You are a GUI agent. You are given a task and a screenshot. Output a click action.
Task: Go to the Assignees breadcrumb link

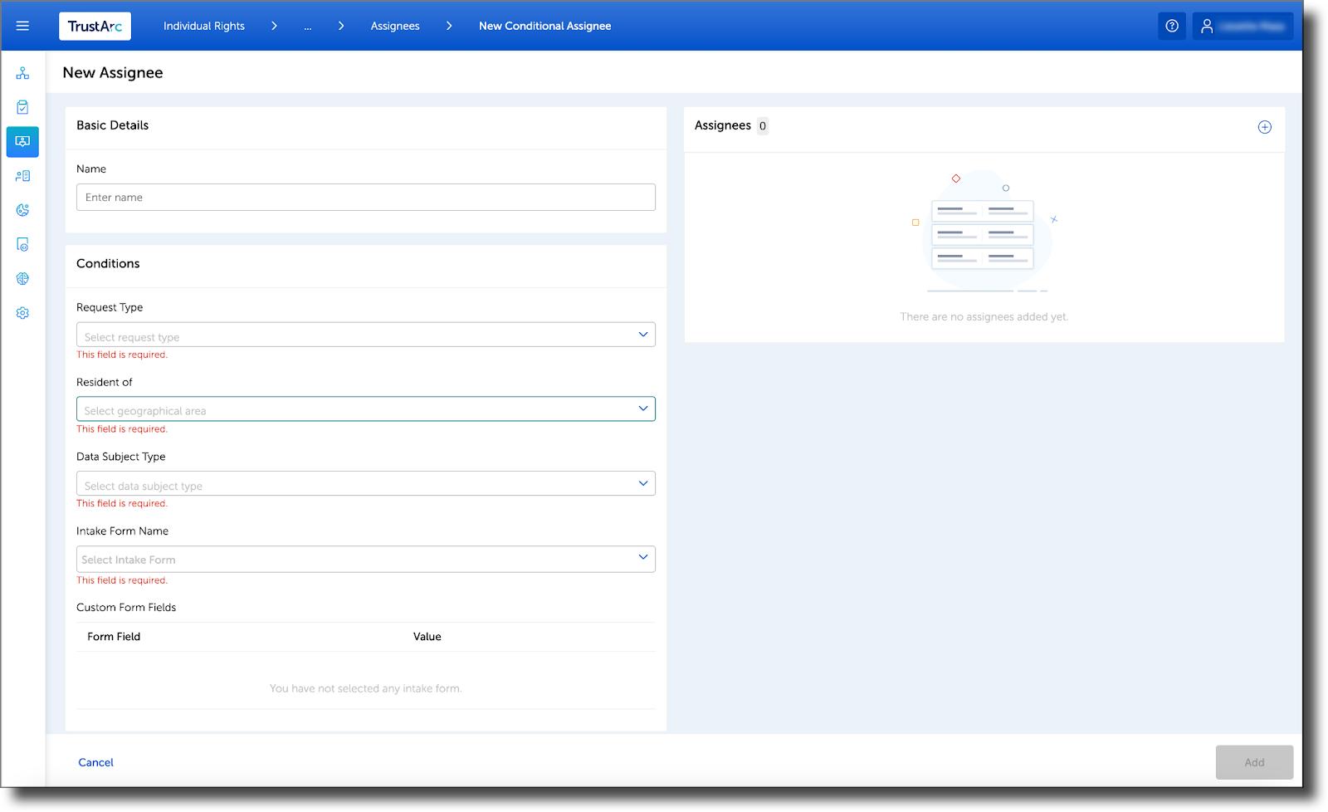394,26
